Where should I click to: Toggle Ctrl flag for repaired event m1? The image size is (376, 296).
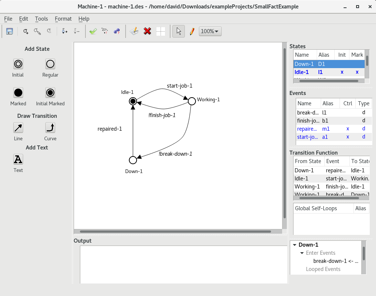click(348, 129)
